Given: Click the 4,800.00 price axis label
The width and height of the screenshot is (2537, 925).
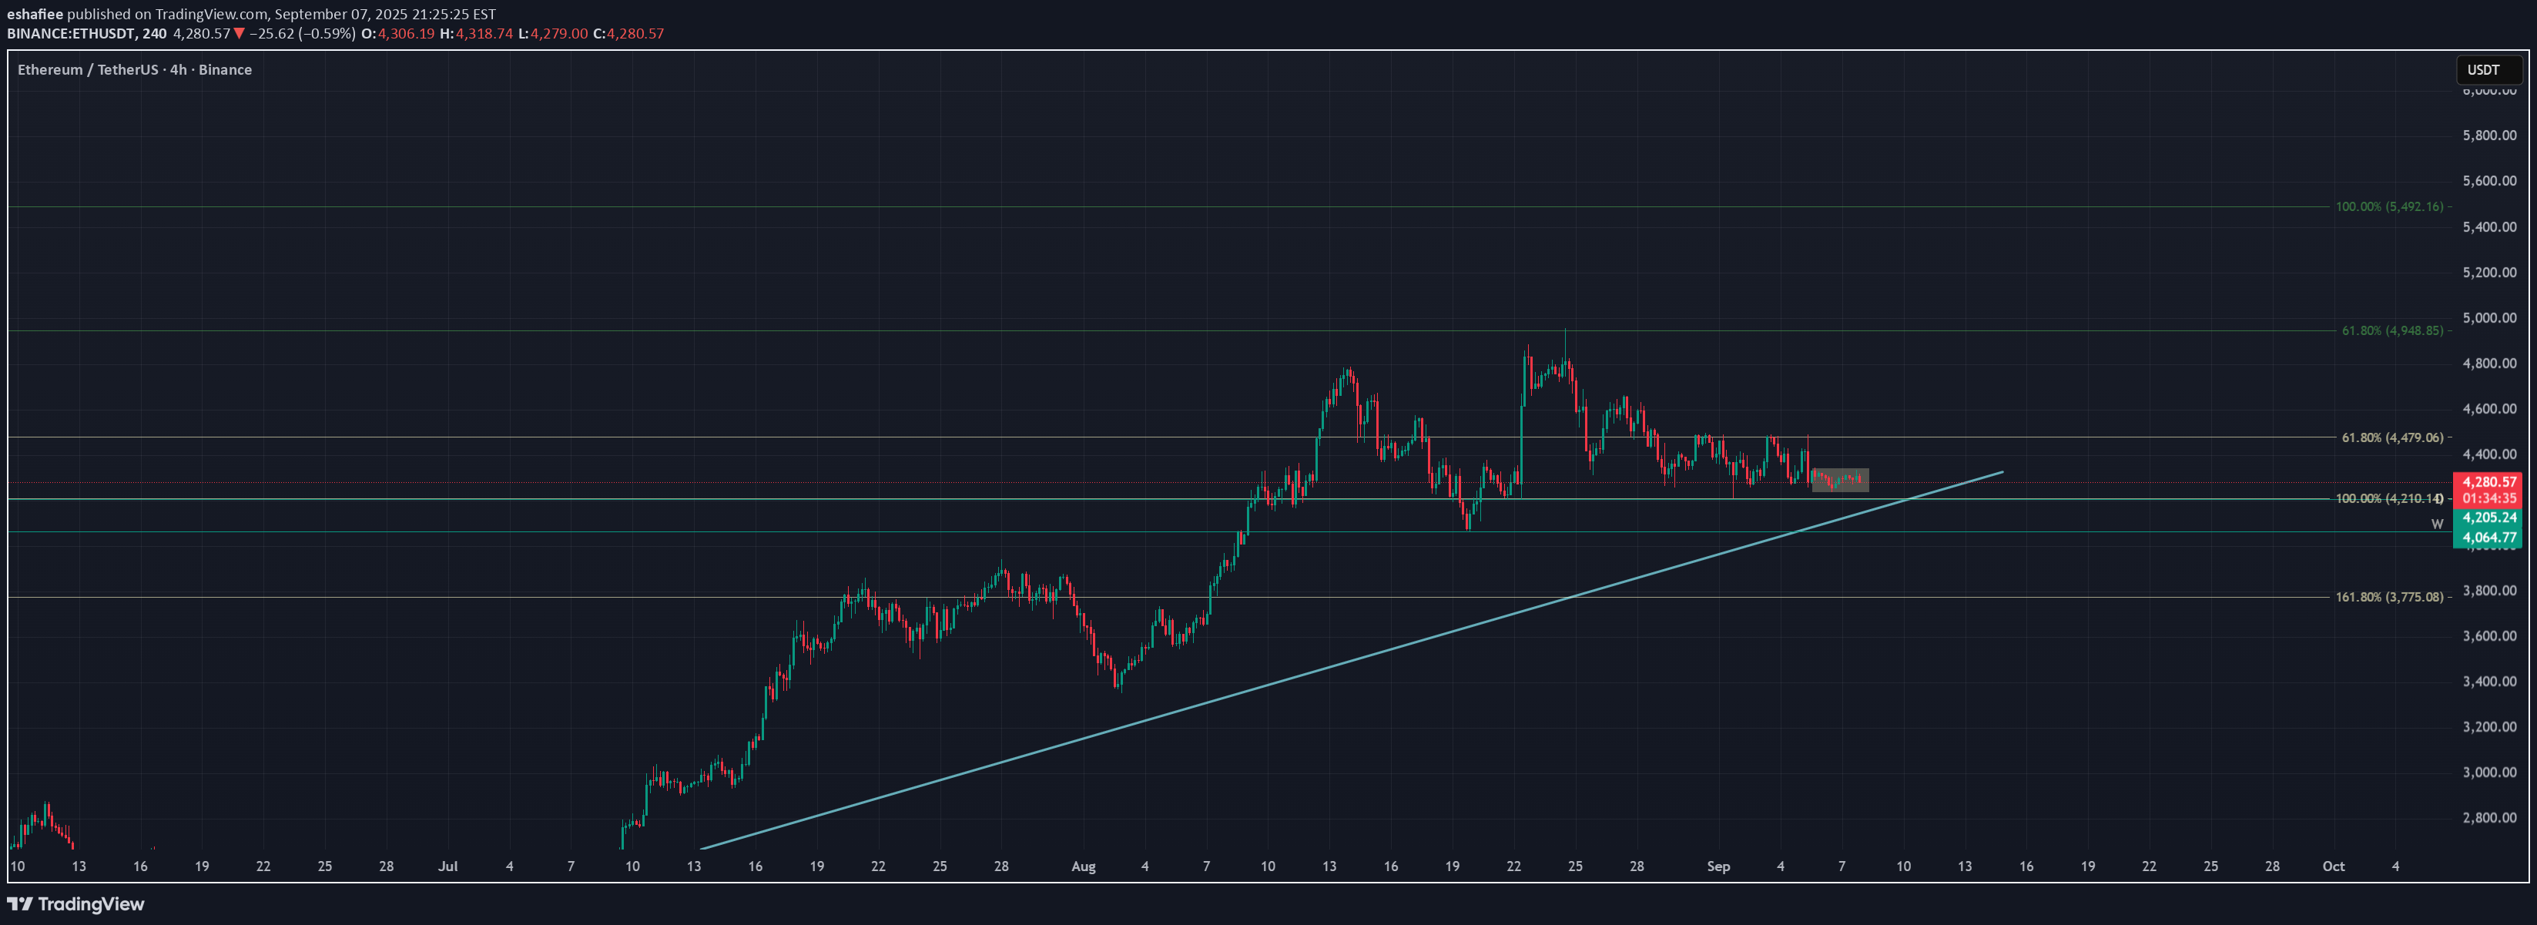Looking at the screenshot, I should (2490, 364).
